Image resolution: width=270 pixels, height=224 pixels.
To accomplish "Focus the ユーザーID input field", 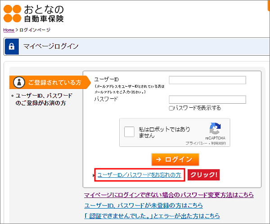I will 207,80.
